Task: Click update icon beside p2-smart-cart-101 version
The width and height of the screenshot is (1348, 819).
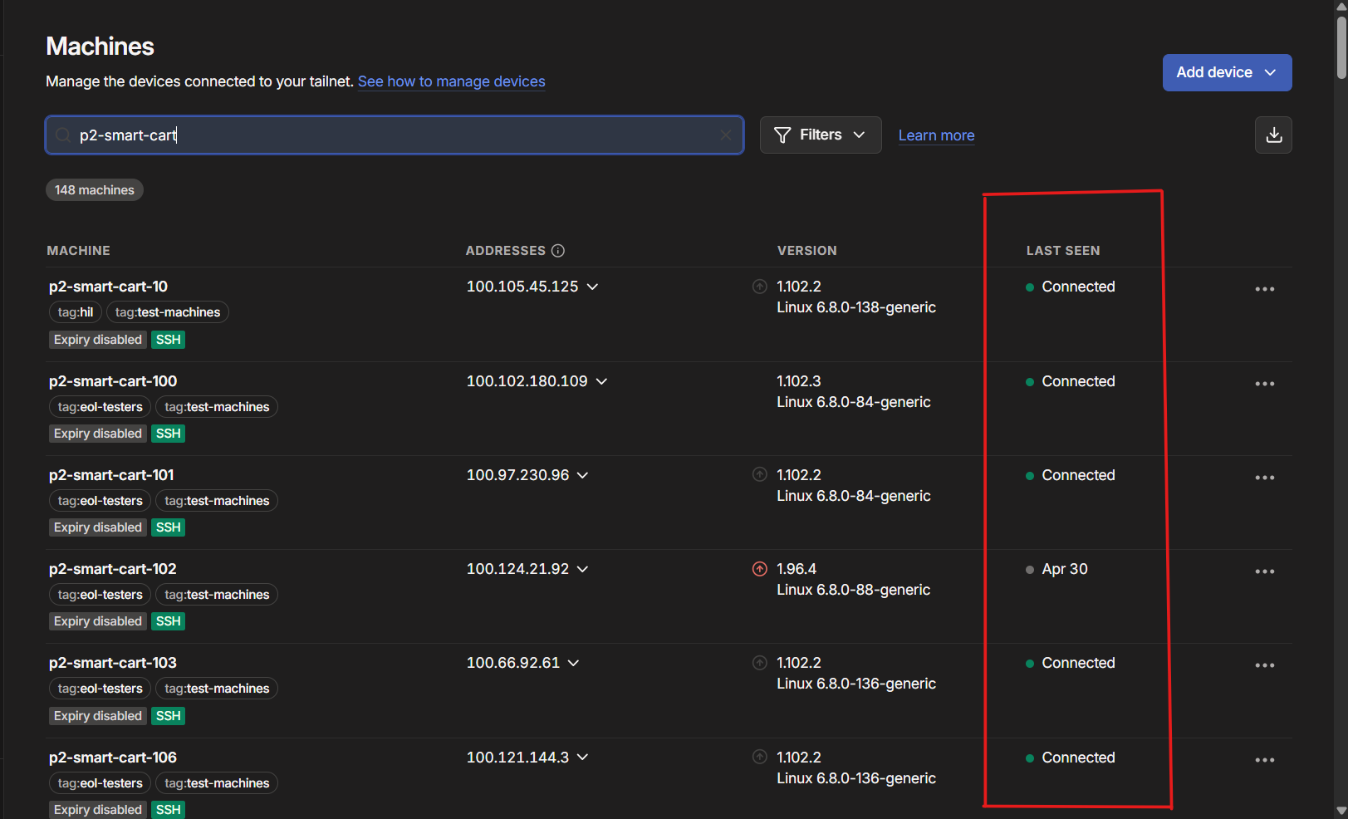Action: (x=759, y=474)
